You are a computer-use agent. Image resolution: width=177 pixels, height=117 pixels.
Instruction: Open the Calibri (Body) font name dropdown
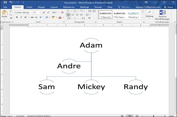32,12
